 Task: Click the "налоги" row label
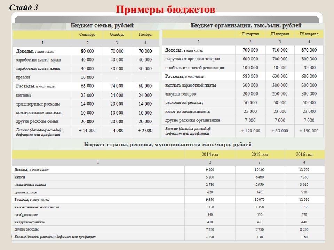[x=20, y=177]
